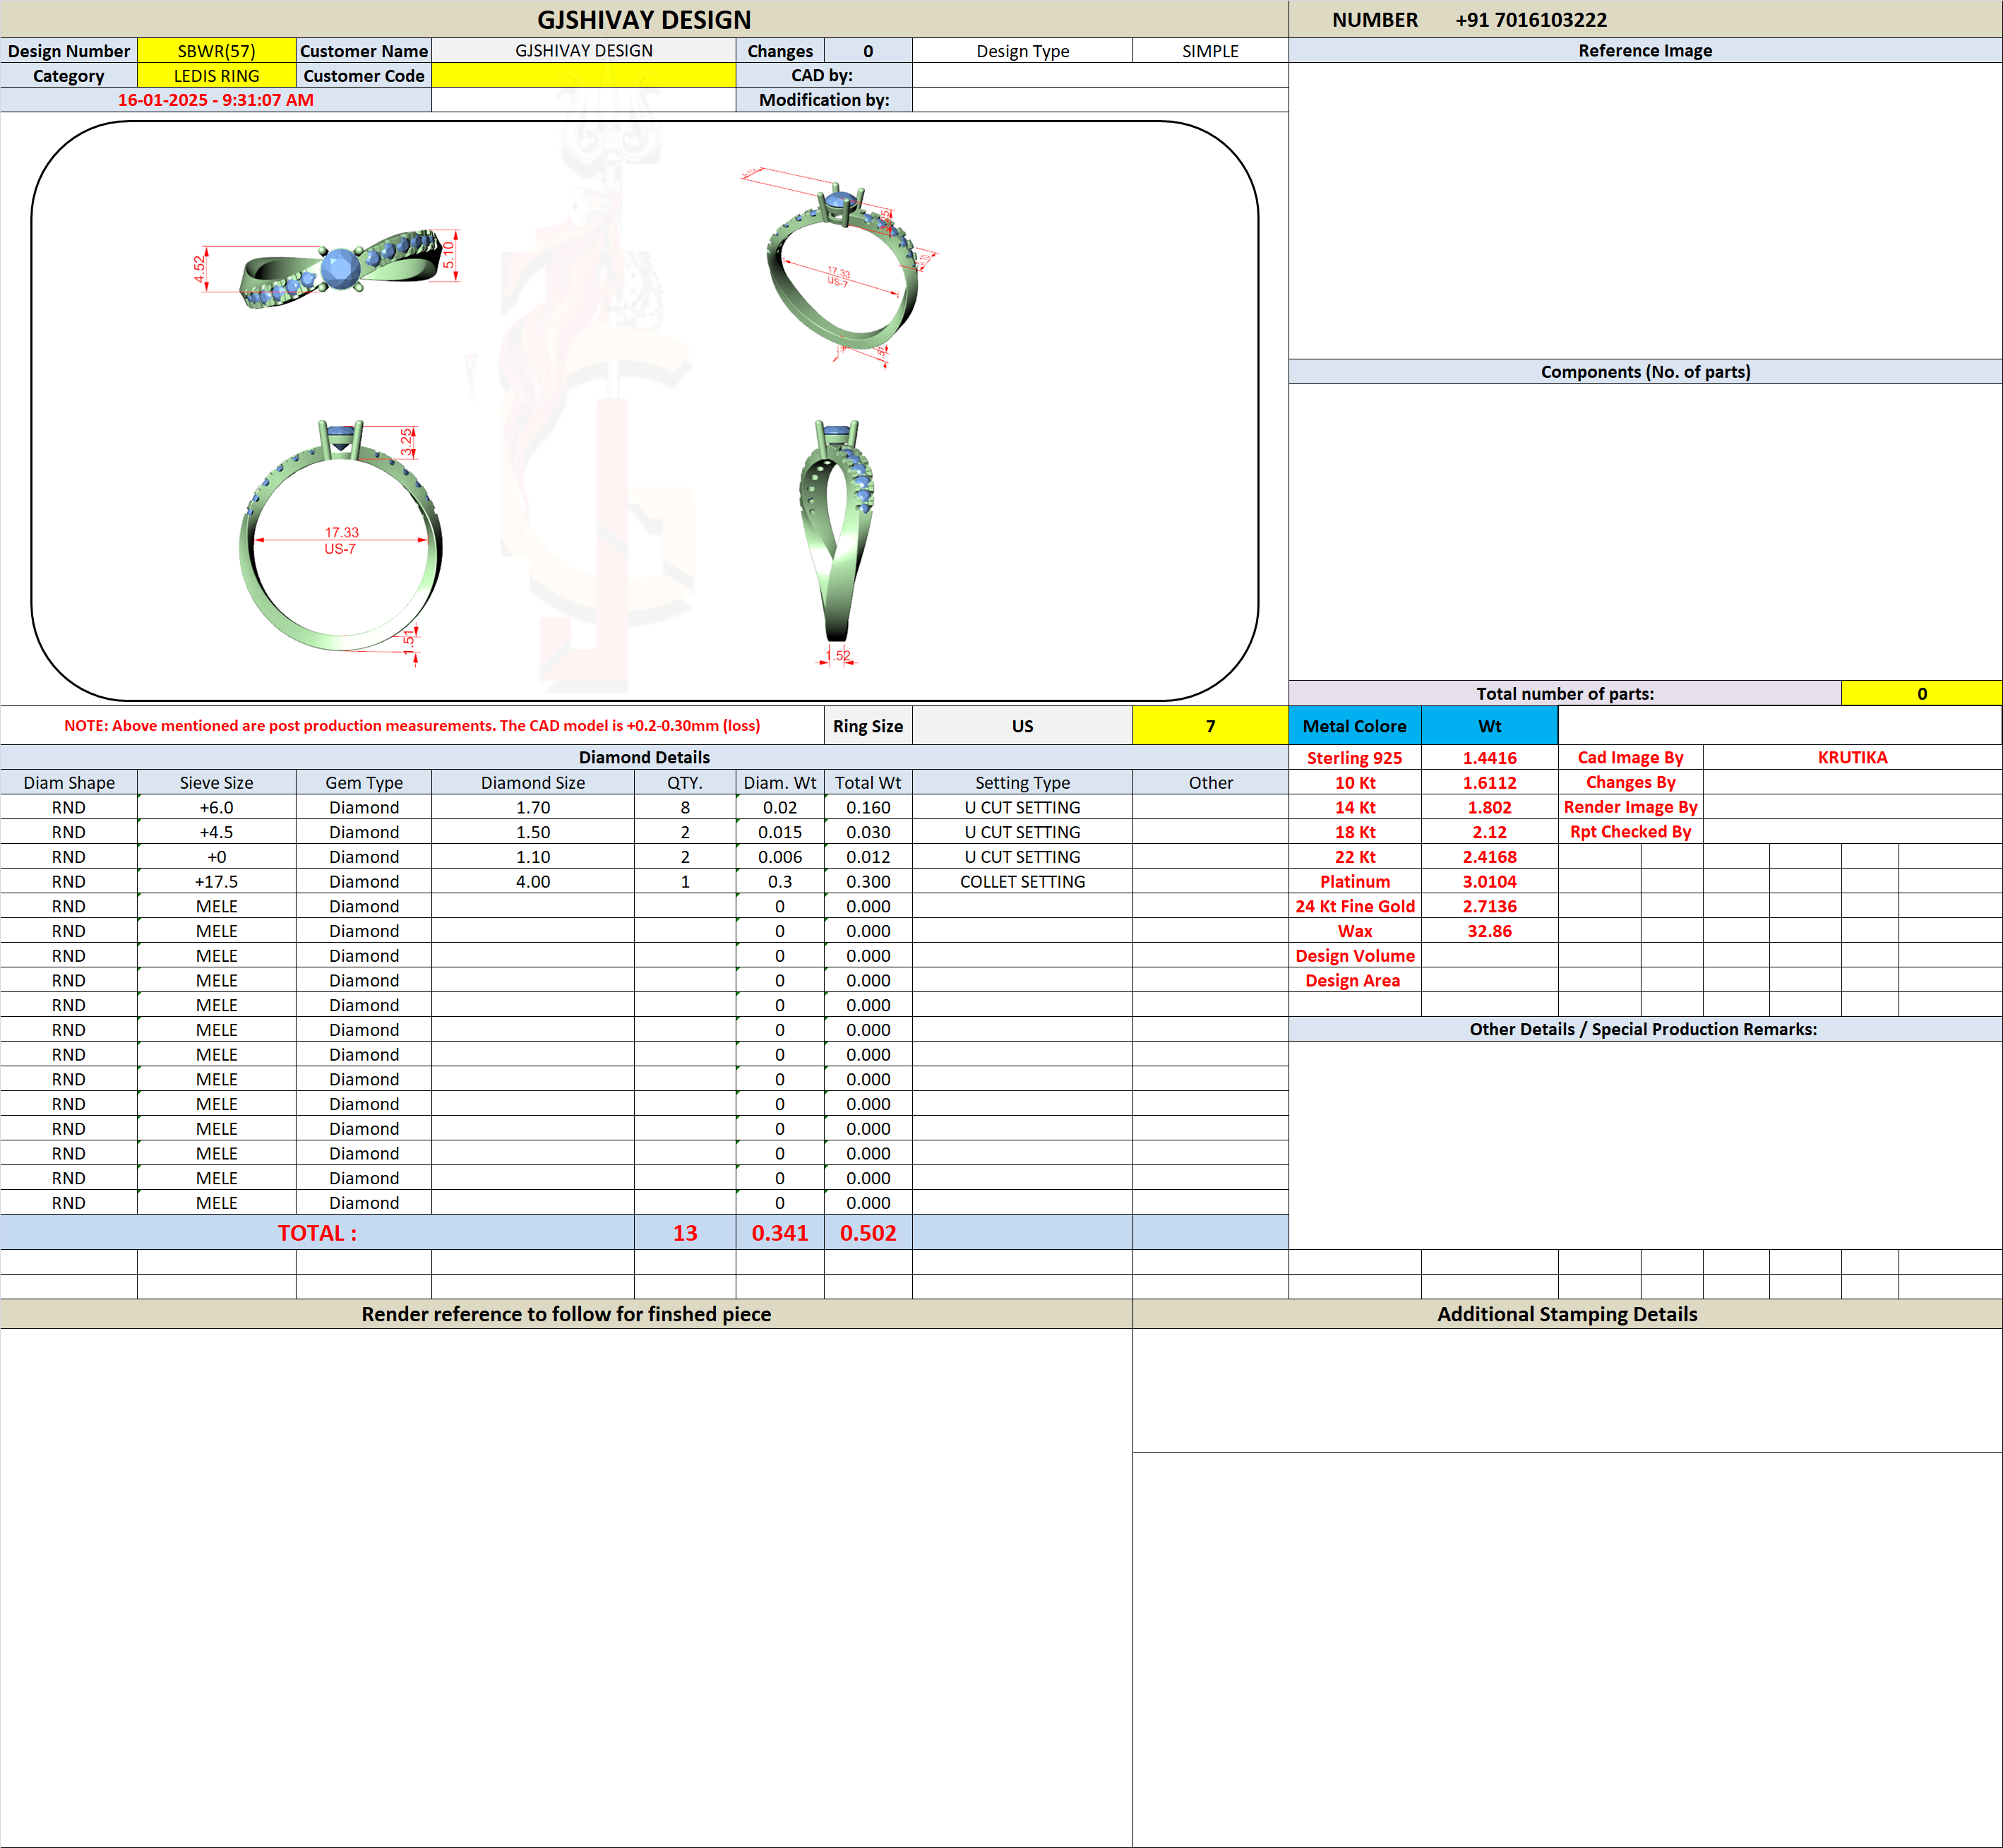This screenshot has height=1848, width=2003.
Task: Click the blue Metal Colore header
Action: coord(1354,726)
